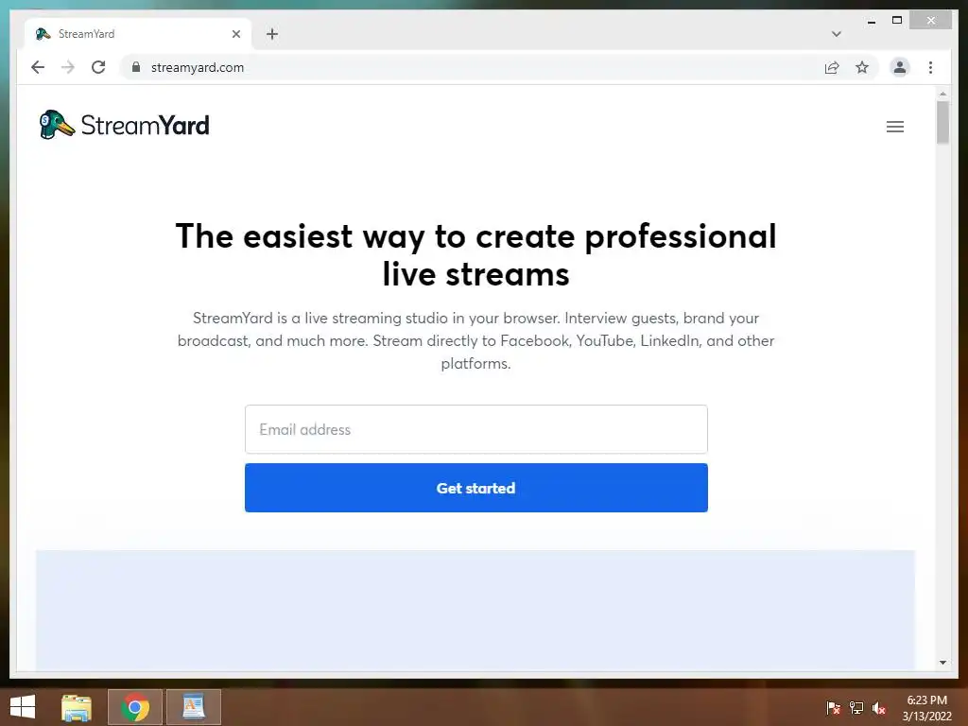968x726 pixels.
Task: Expand the tab search dropdown chevron
Action: click(836, 34)
